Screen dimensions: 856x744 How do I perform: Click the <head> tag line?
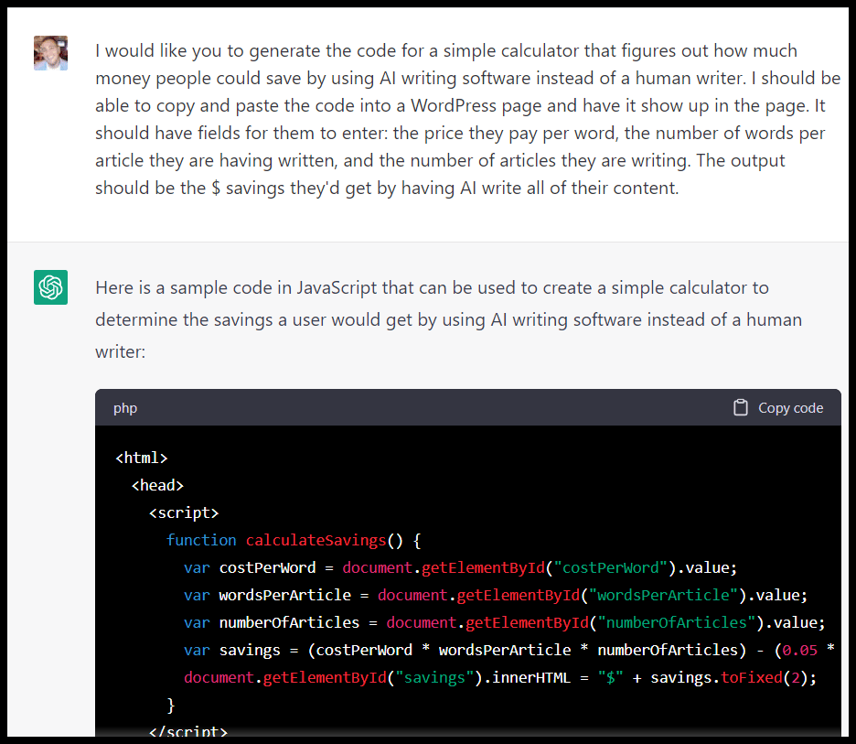157,485
